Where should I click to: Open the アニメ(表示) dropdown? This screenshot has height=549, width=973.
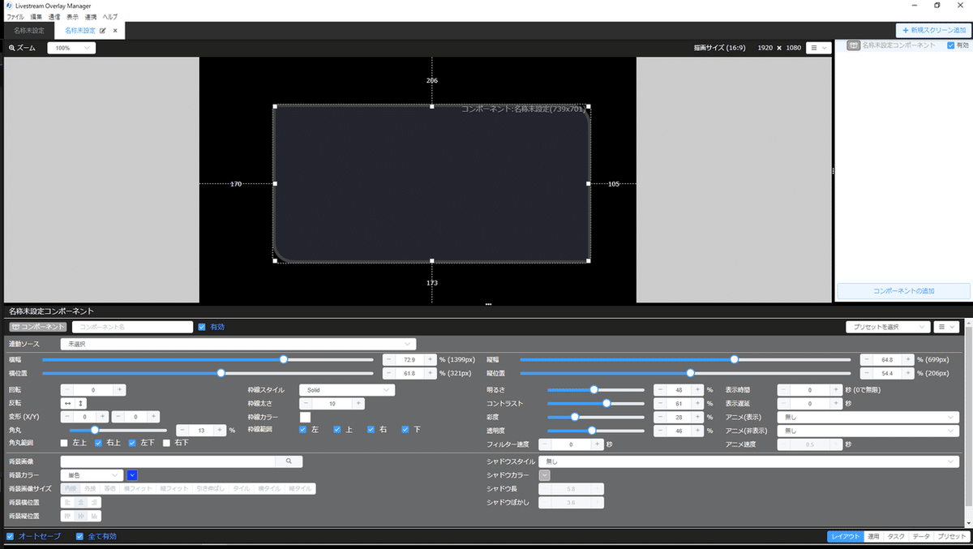coord(868,417)
